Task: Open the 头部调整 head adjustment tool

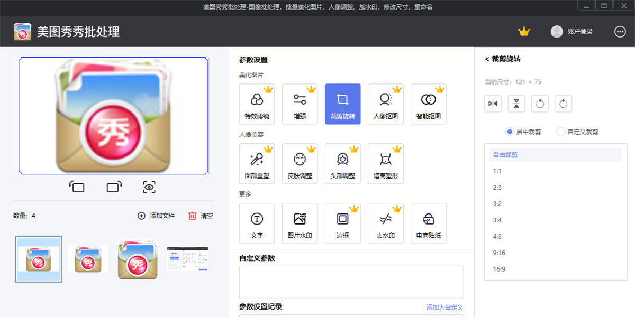Action: [342, 164]
